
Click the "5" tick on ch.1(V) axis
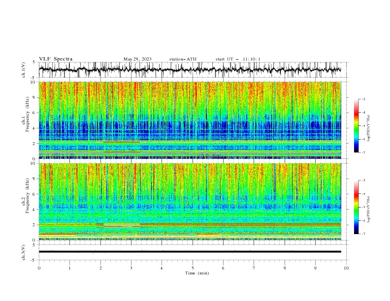(x=35, y=62)
